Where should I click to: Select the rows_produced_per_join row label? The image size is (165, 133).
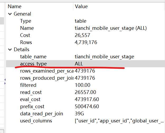tap(47, 78)
